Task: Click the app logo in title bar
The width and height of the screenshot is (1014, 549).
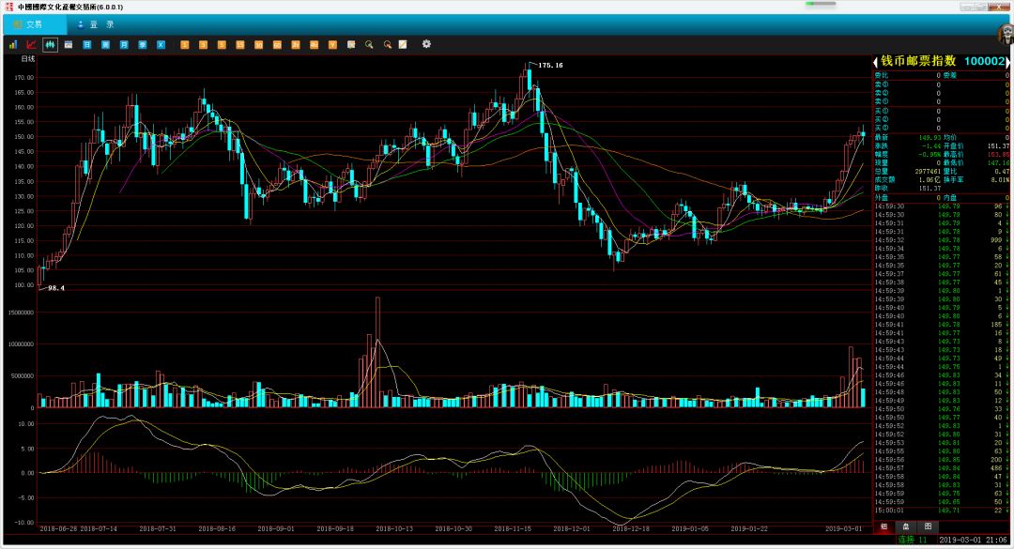Action: coord(9,7)
